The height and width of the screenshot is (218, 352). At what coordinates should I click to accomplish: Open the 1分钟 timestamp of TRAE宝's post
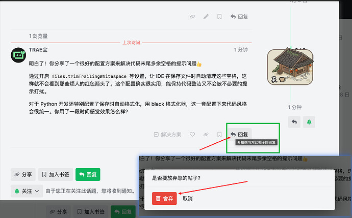(x=241, y=50)
